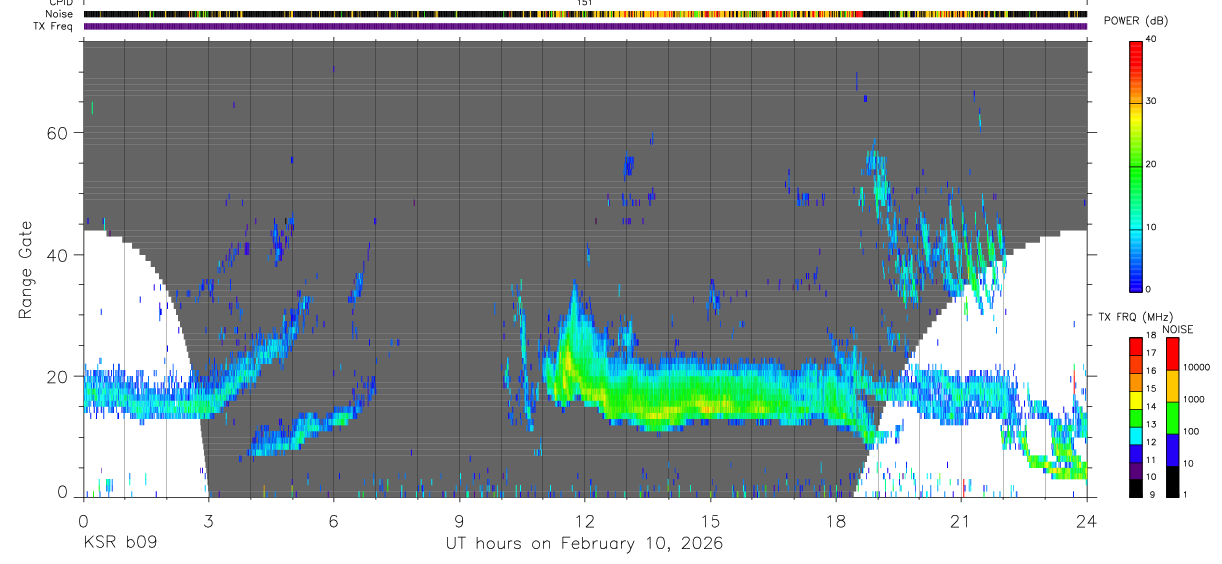
Task: Click the POWER (dB) color bar
Action: (x=1137, y=165)
